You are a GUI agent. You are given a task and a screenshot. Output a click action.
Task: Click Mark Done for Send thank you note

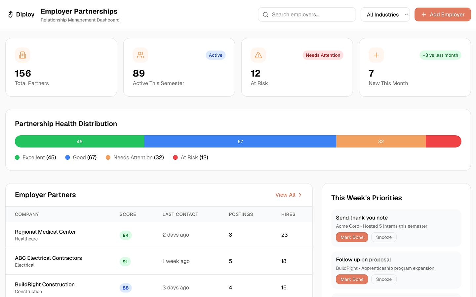[x=352, y=237]
